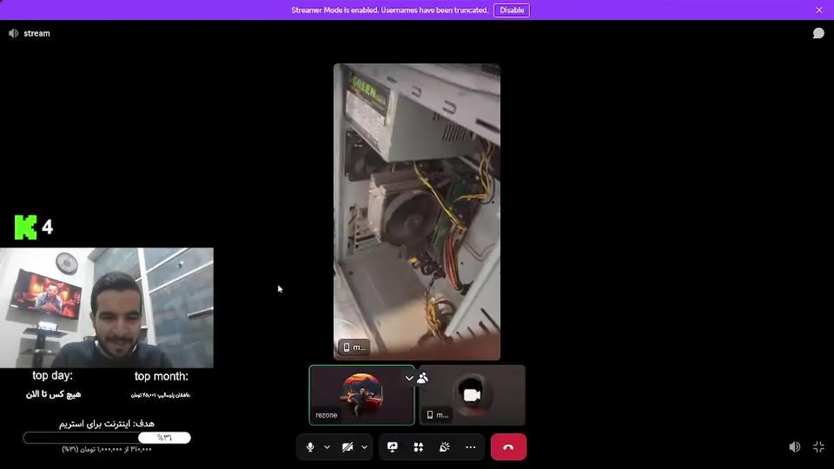Select the participant tile with camera icon
The width and height of the screenshot is (834, 469).
(x=472, y=395)
